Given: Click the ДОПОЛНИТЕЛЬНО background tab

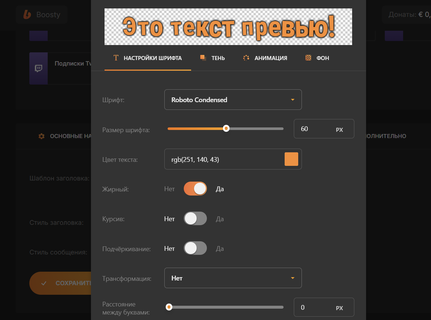Looking at the screenshot, I should 386,136.
